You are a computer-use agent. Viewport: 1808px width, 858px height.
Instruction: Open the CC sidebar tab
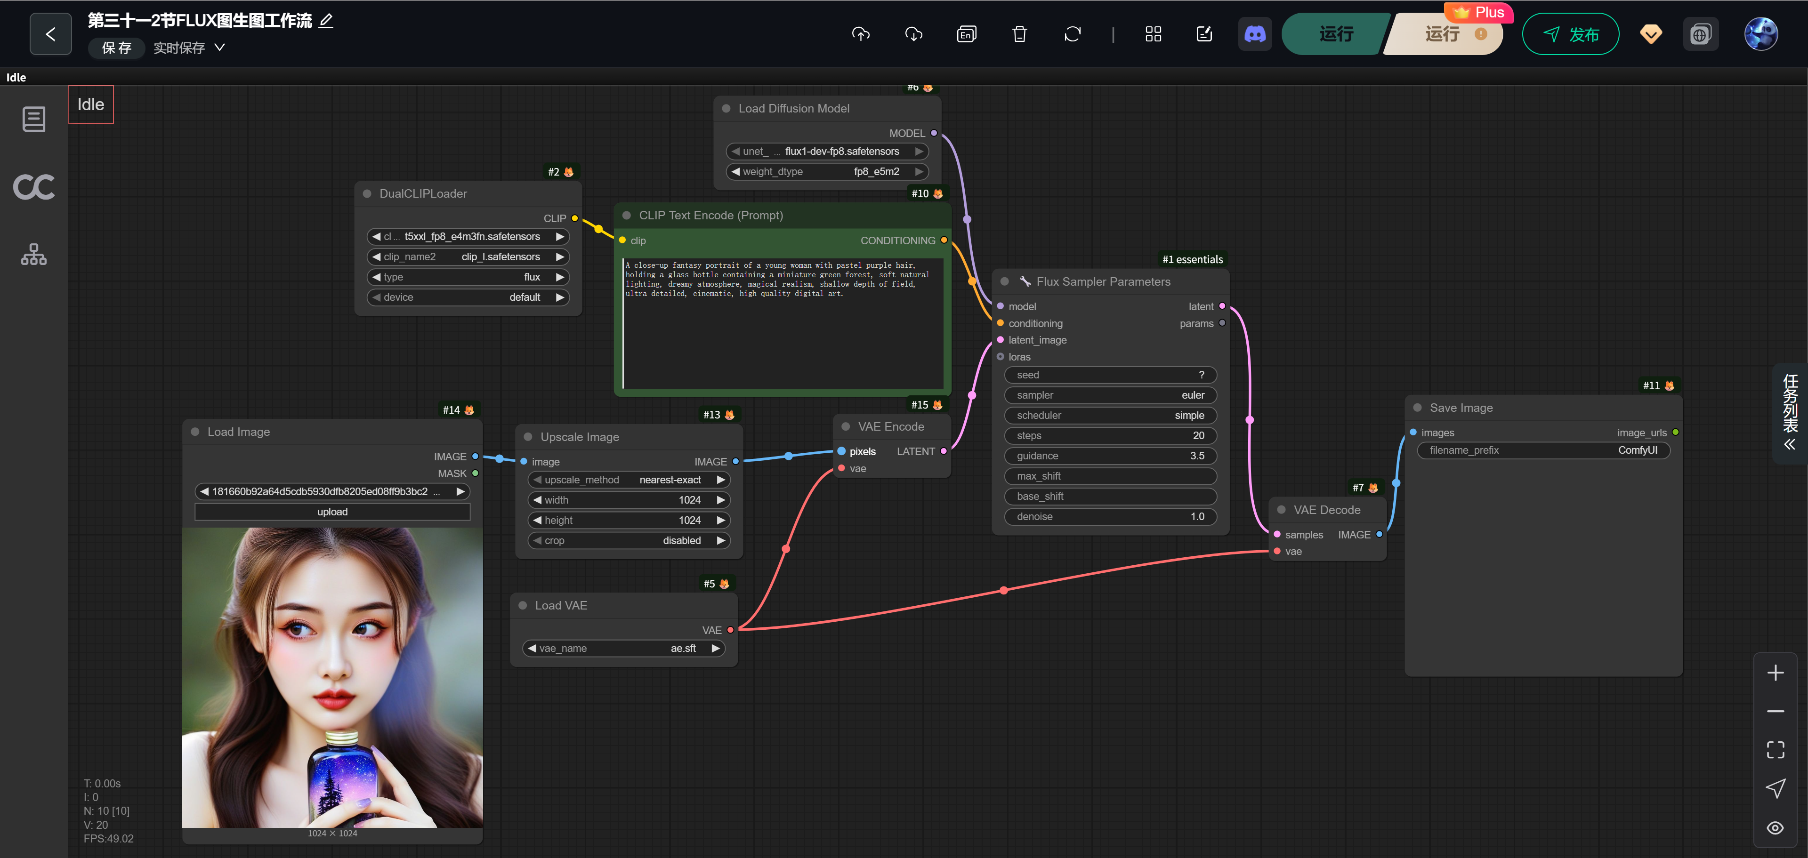tap(33, 186)
